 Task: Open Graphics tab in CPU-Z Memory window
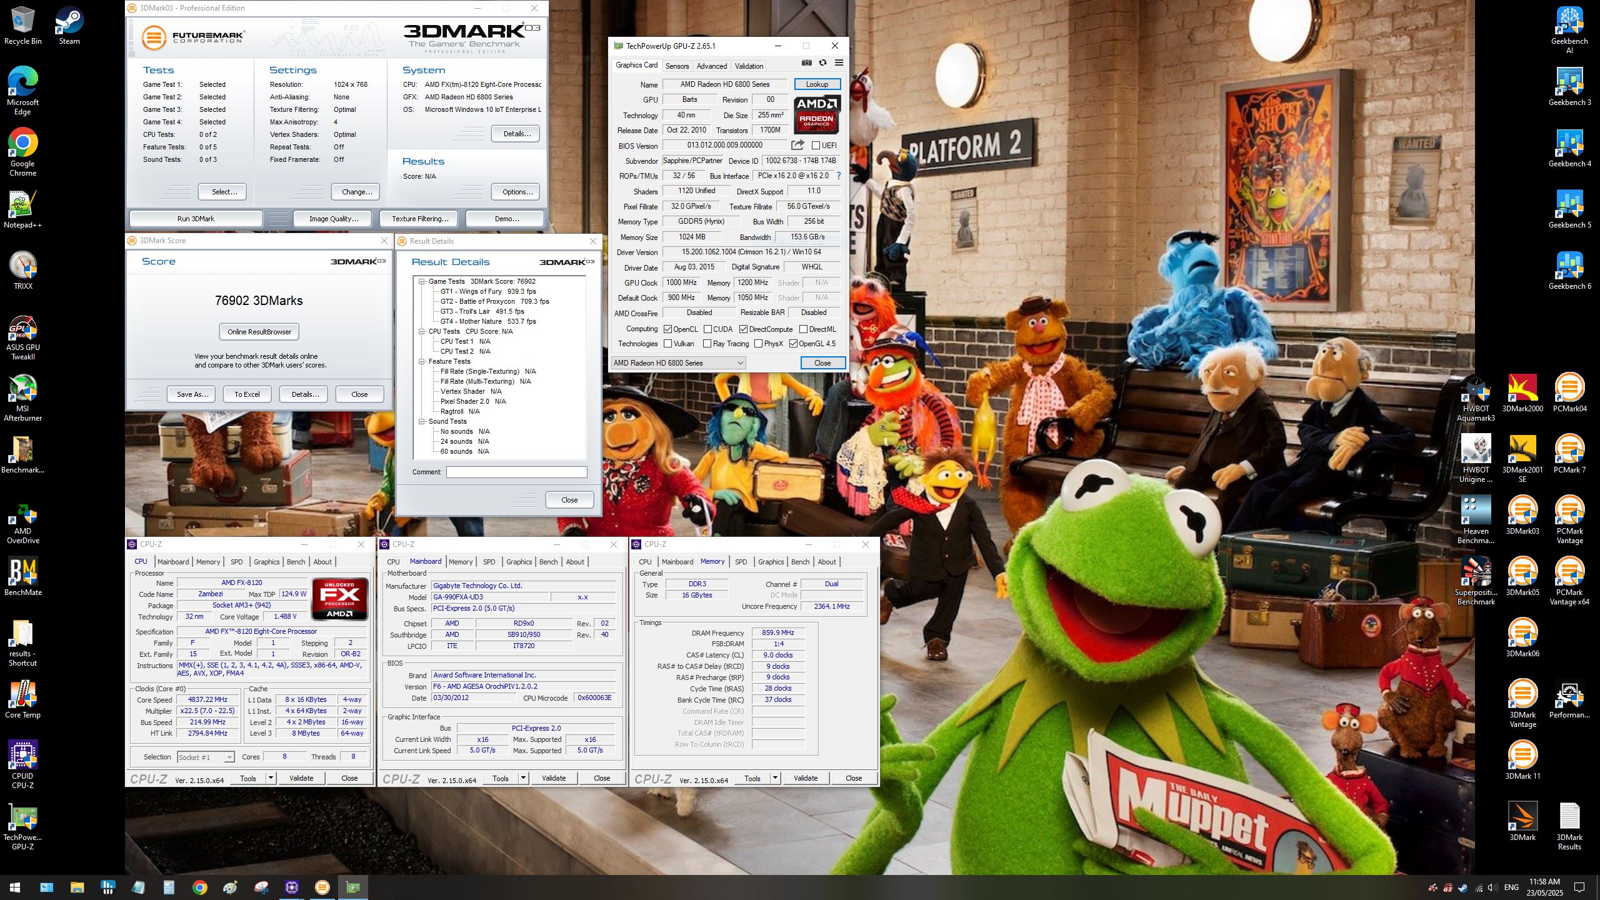771,562
